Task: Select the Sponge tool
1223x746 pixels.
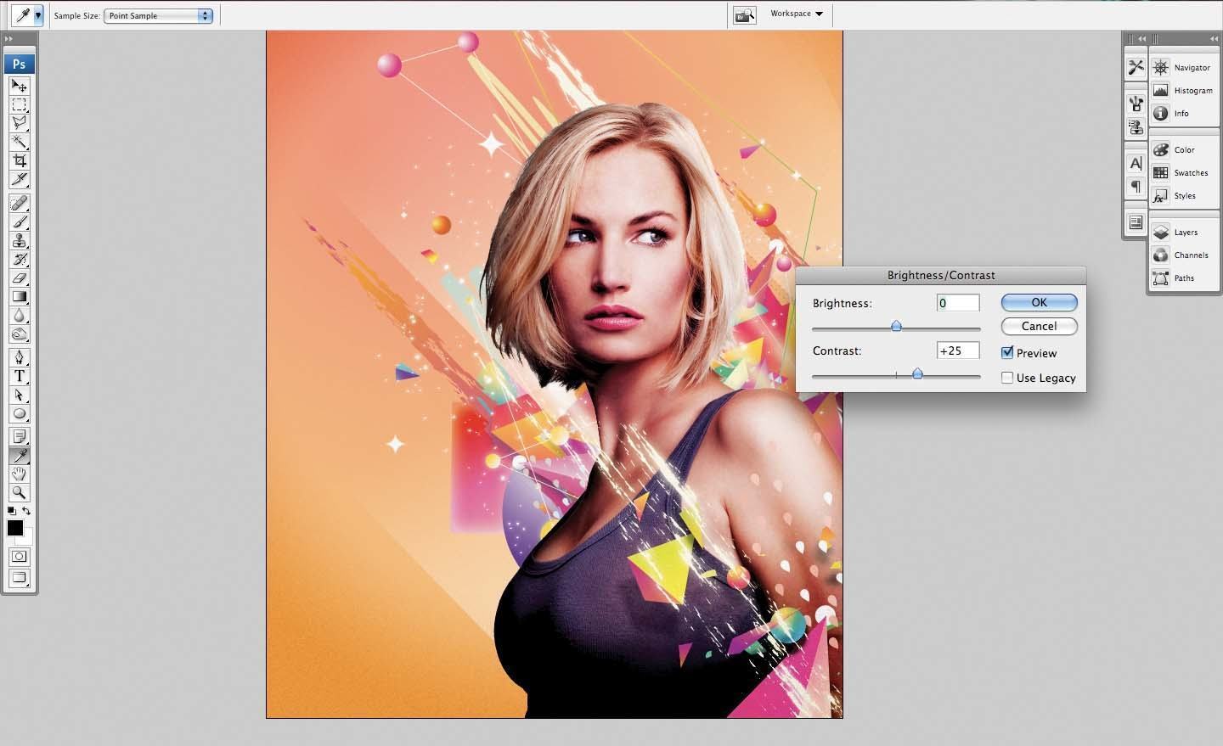Action: (x=19, y=334)
